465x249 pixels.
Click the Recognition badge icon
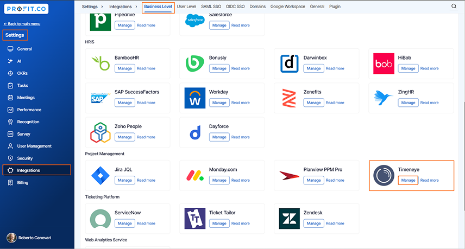point(10,122)
